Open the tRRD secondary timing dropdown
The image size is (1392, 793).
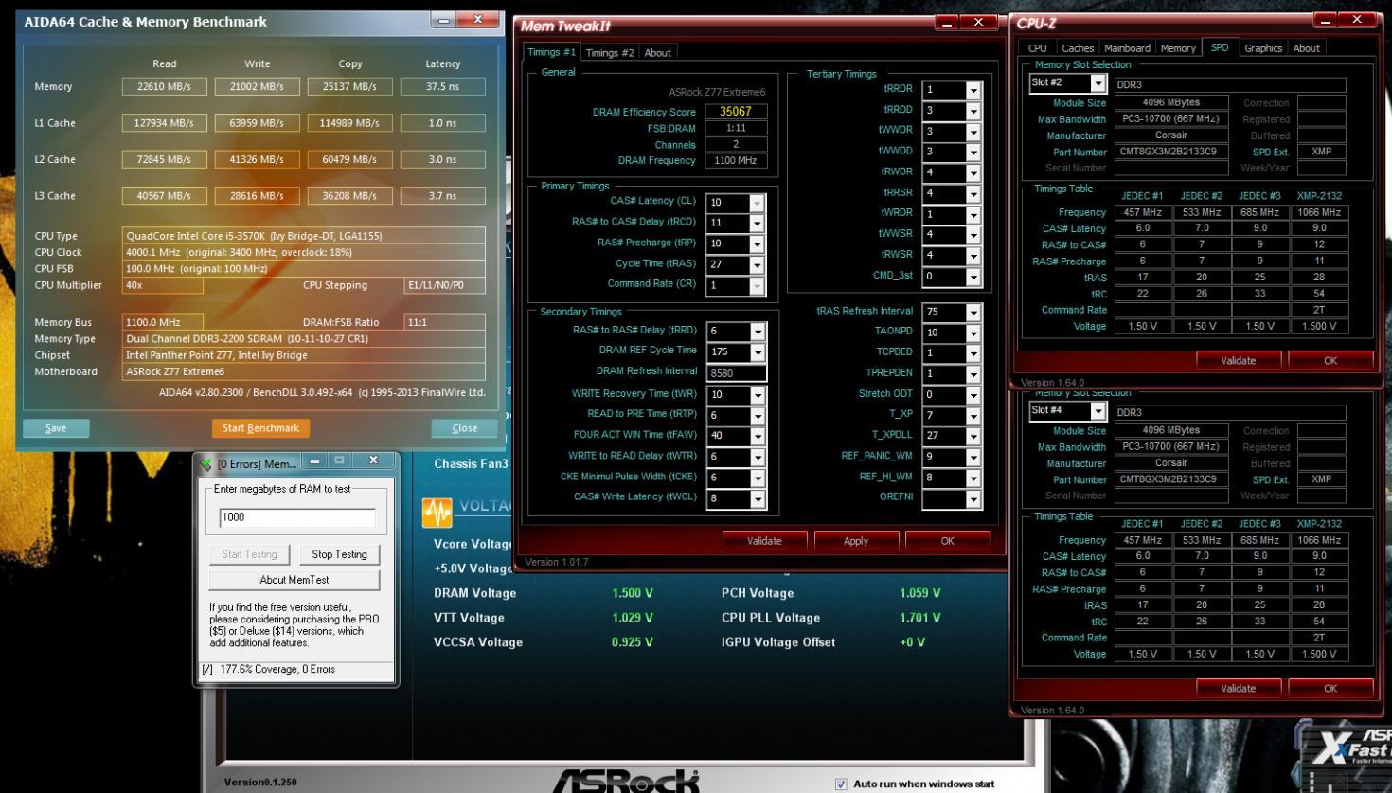(x=758, y=332)
